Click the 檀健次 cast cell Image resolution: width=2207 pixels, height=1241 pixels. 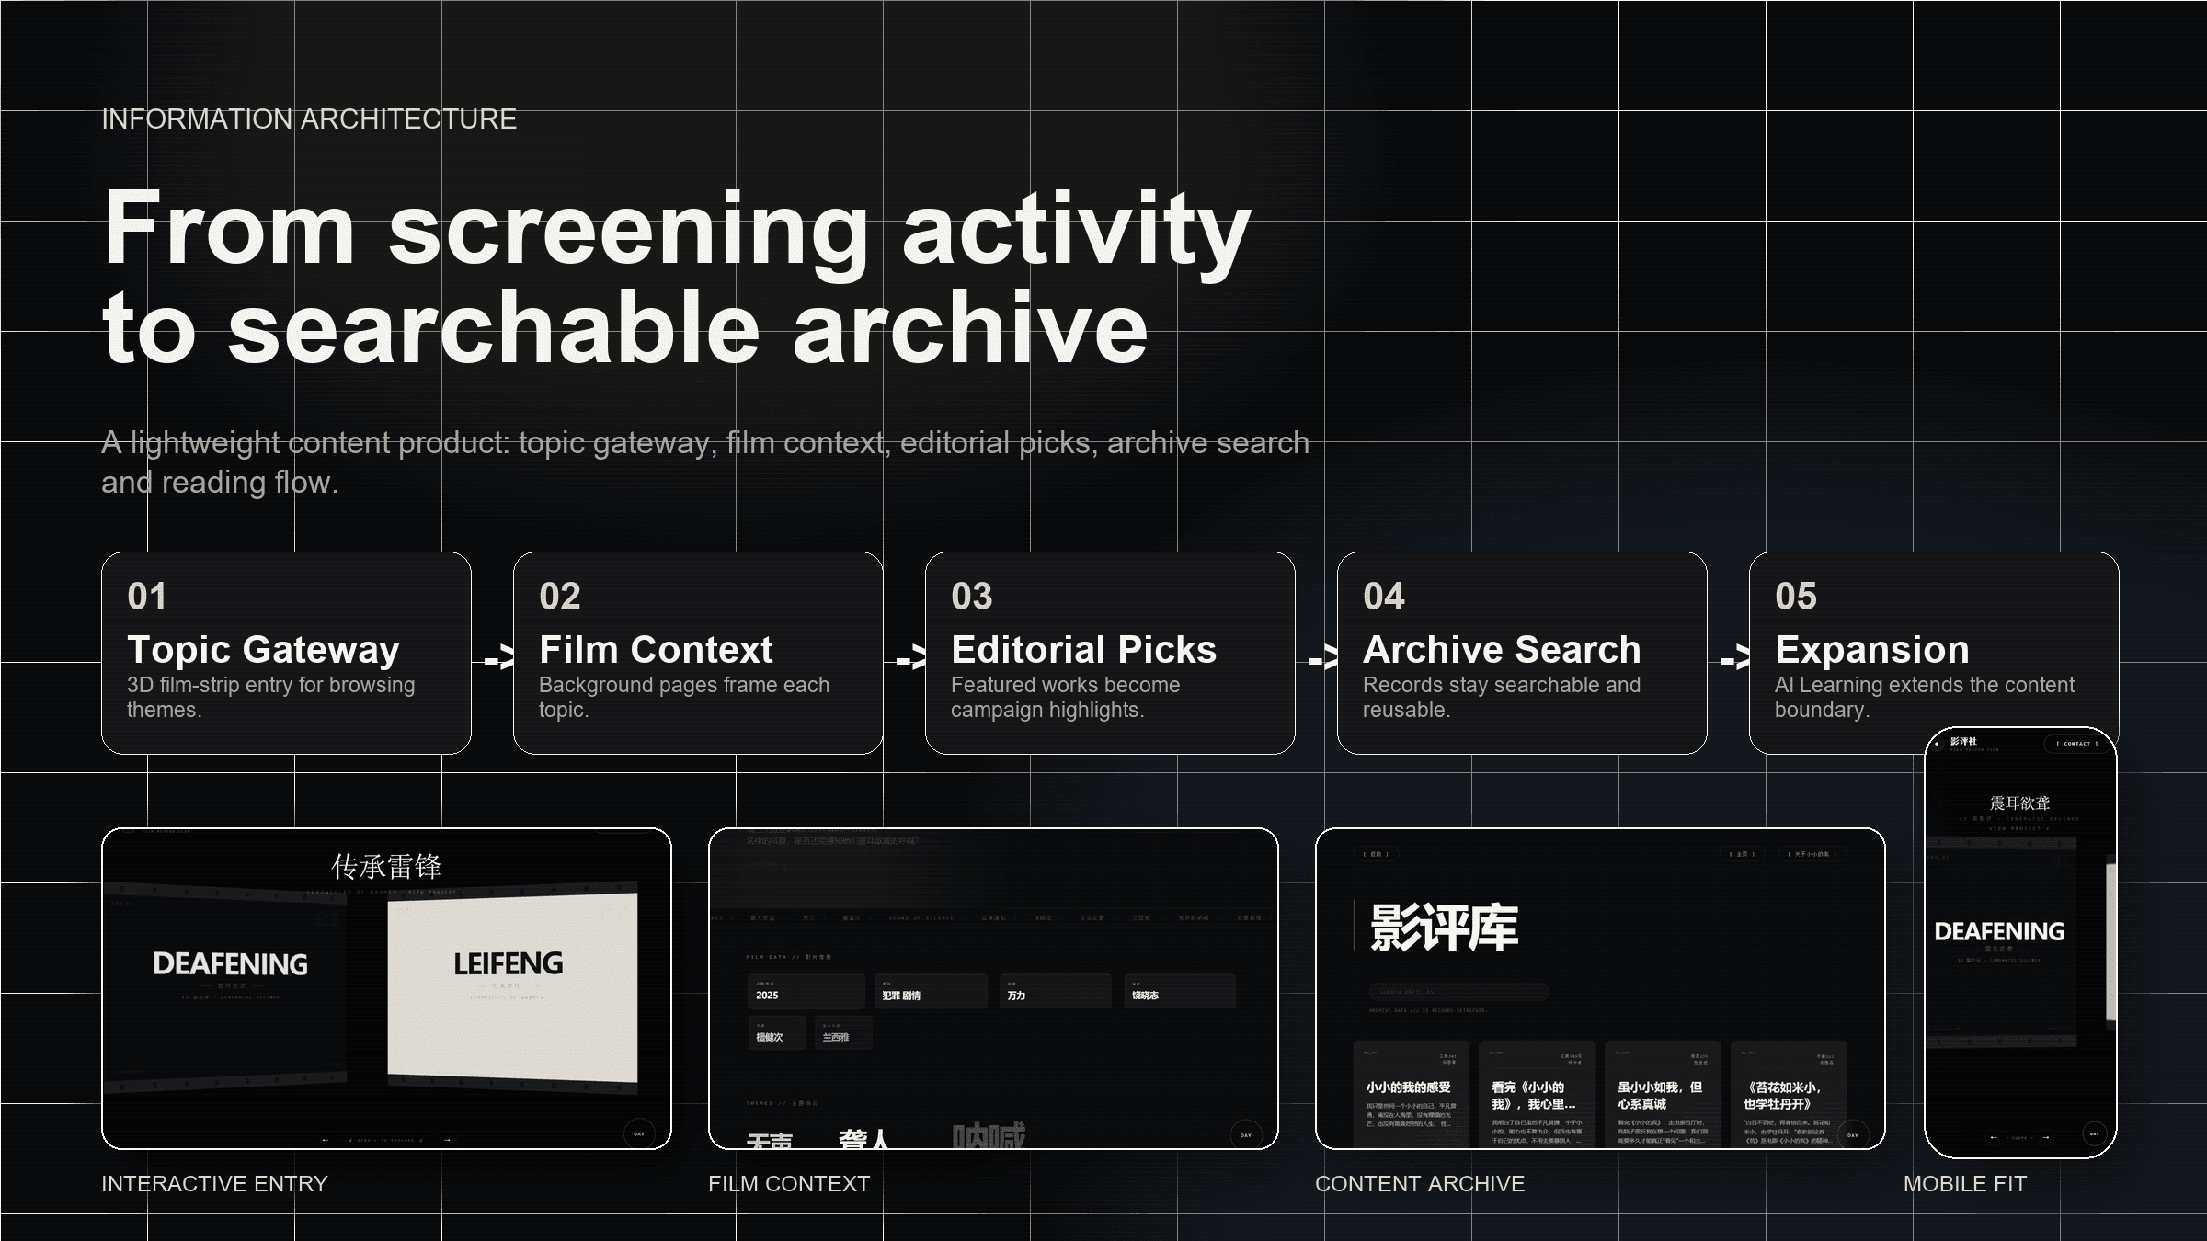click(x=776, y=1033)
